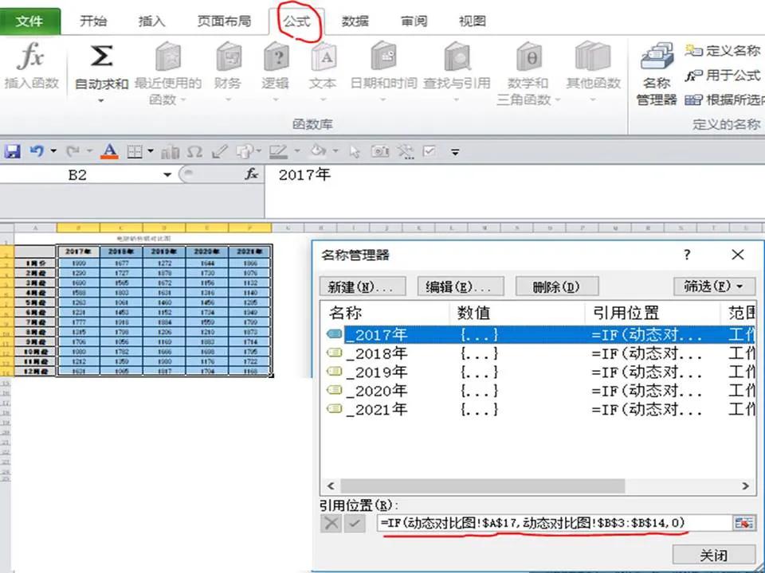This screenshot has width=765, height=573.
Task: Click the fill color paint bucket icon
Action: pos(318,151)
